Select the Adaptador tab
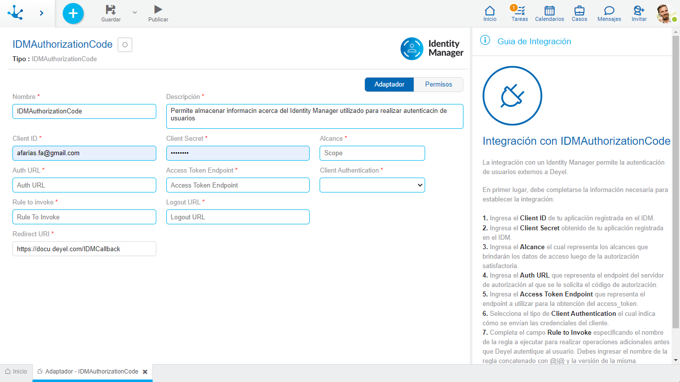The width and height of the screenshot is (680, 382). tap(389, 85)
